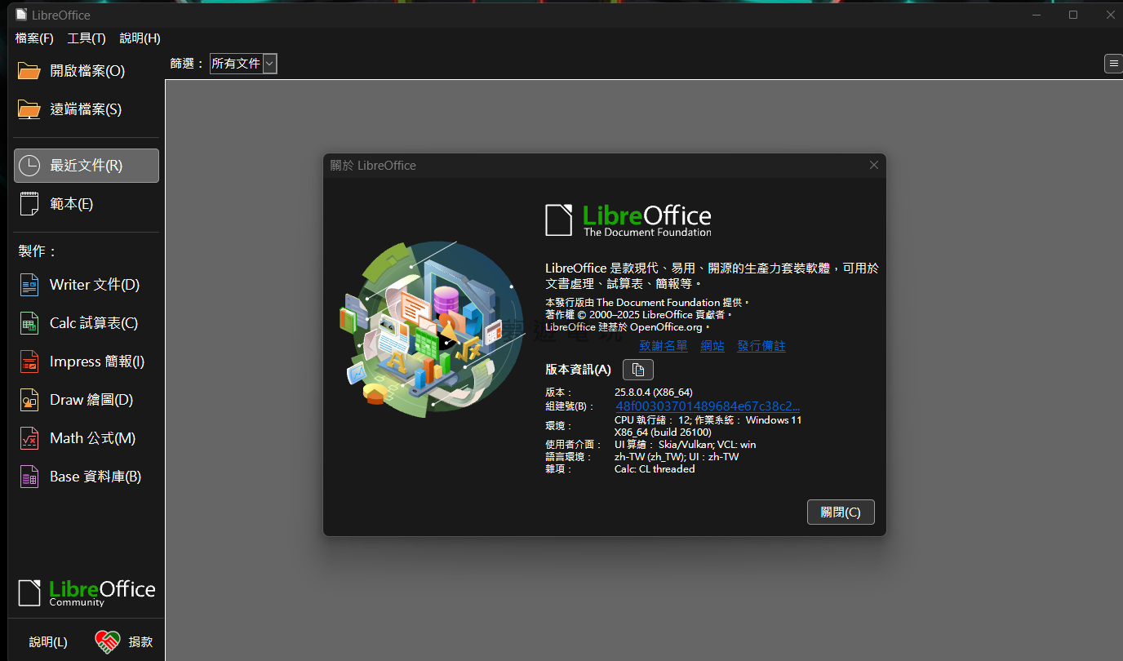Click the Math formula icon
Screen dimensions: 1123x661
[29, 438]
